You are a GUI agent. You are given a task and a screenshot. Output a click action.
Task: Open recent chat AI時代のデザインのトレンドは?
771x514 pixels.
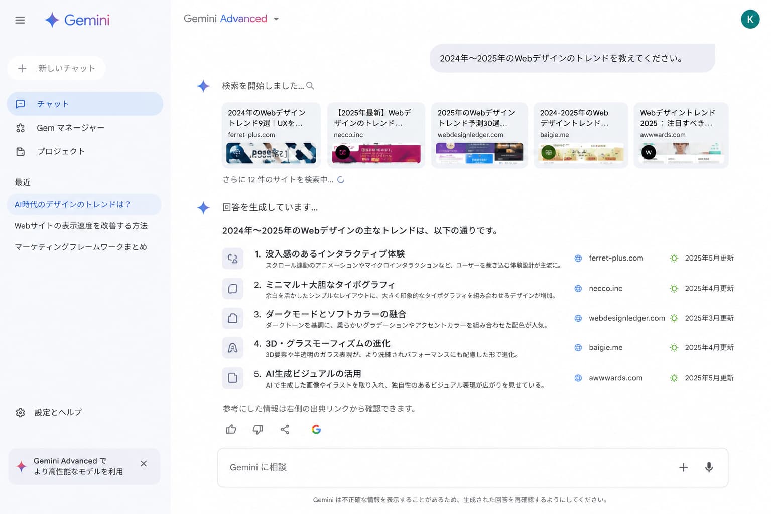point(84,204)
